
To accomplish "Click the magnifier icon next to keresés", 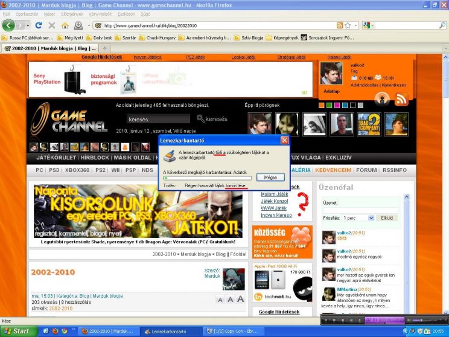I will pyautogui.click(x=200, y=118).
